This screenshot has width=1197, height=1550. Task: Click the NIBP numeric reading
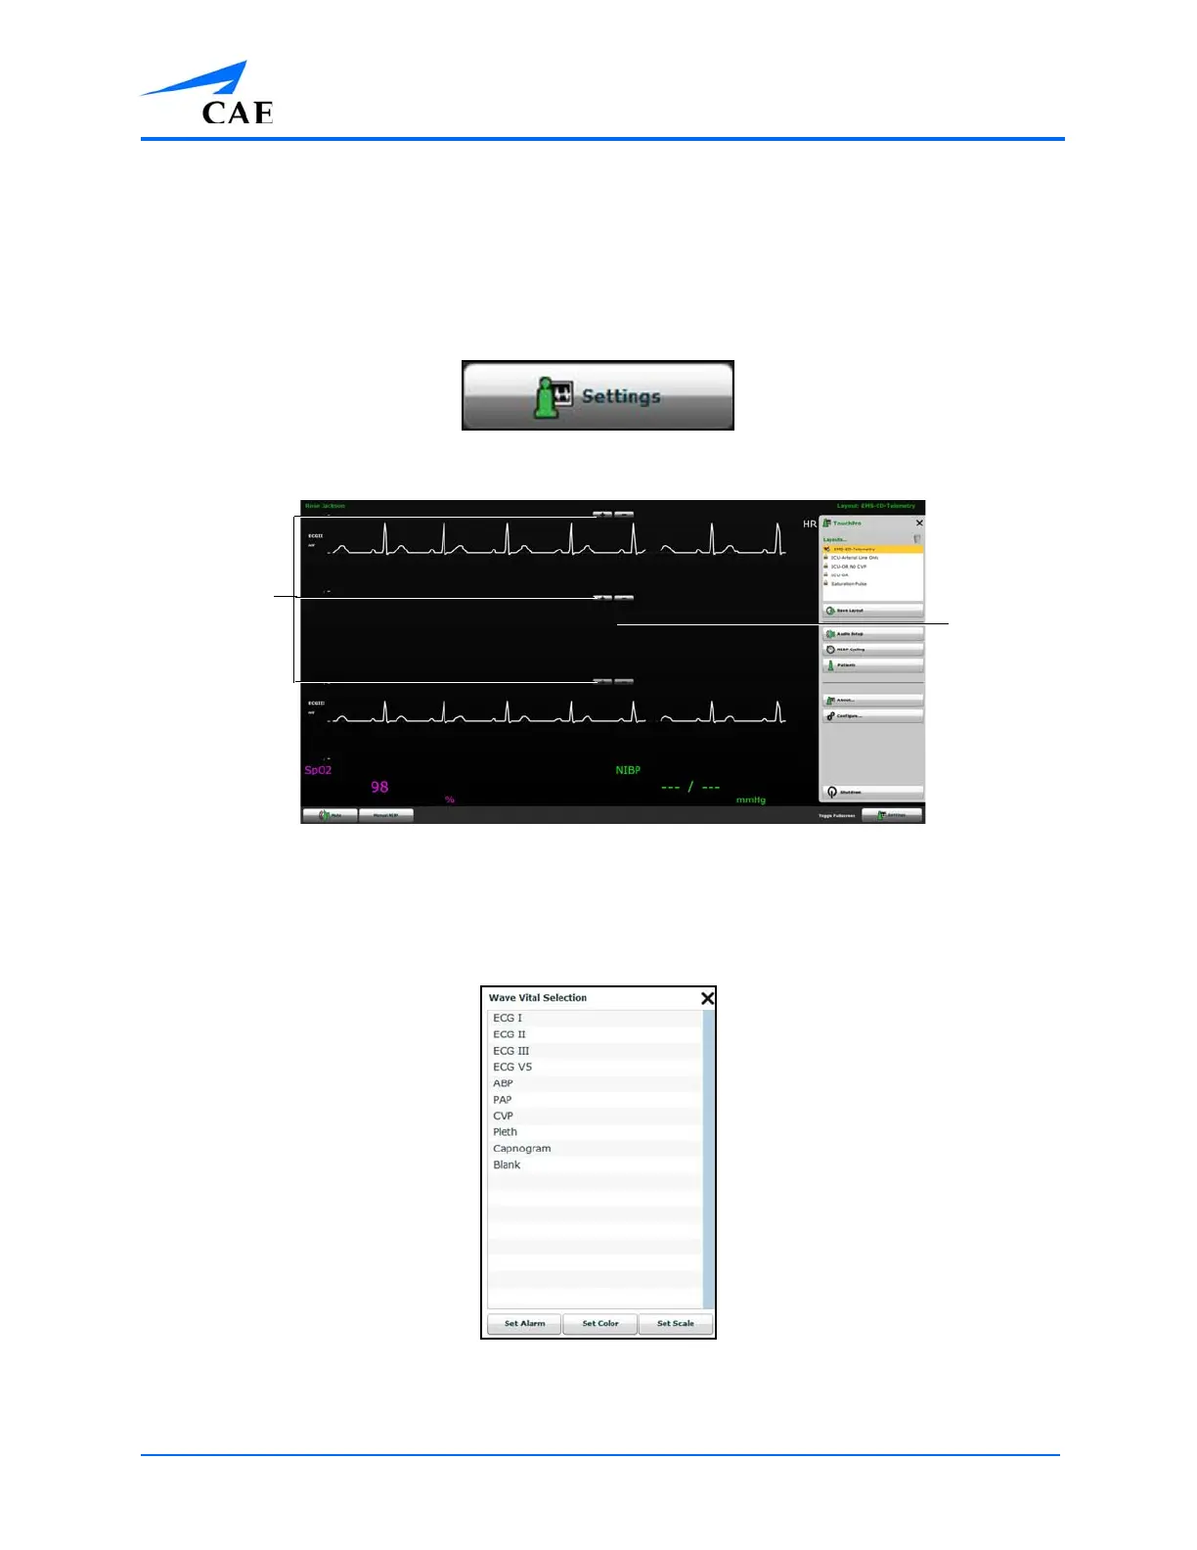(x=690, y=787)
